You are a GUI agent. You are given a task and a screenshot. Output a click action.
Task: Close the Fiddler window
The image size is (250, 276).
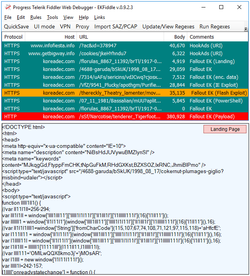coord(239,7)
